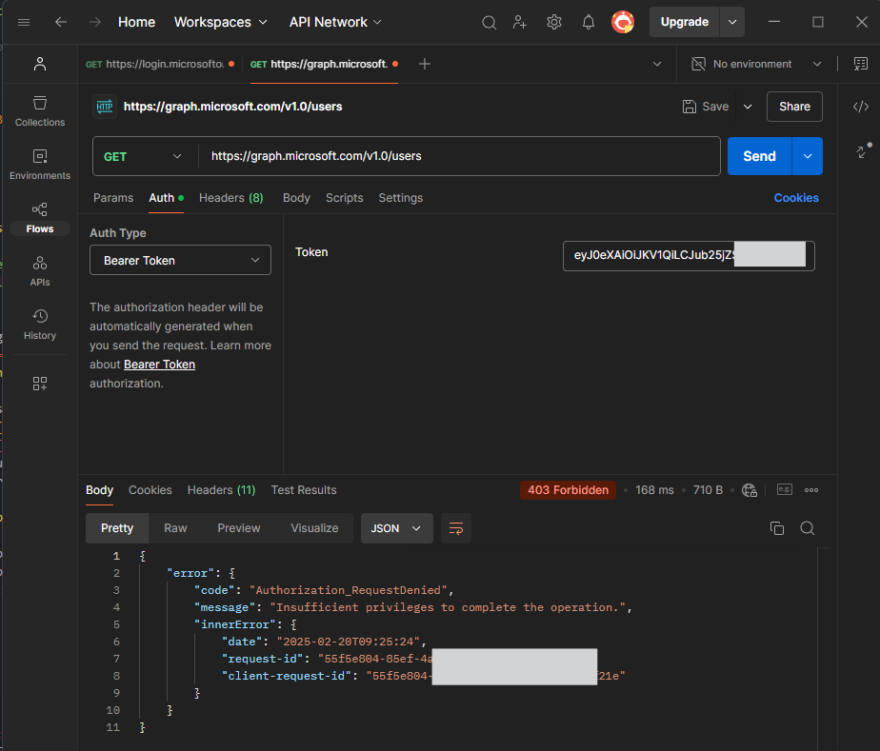Open the Params tab
Screen dimensions: 880x751
[x=113, y=198]
